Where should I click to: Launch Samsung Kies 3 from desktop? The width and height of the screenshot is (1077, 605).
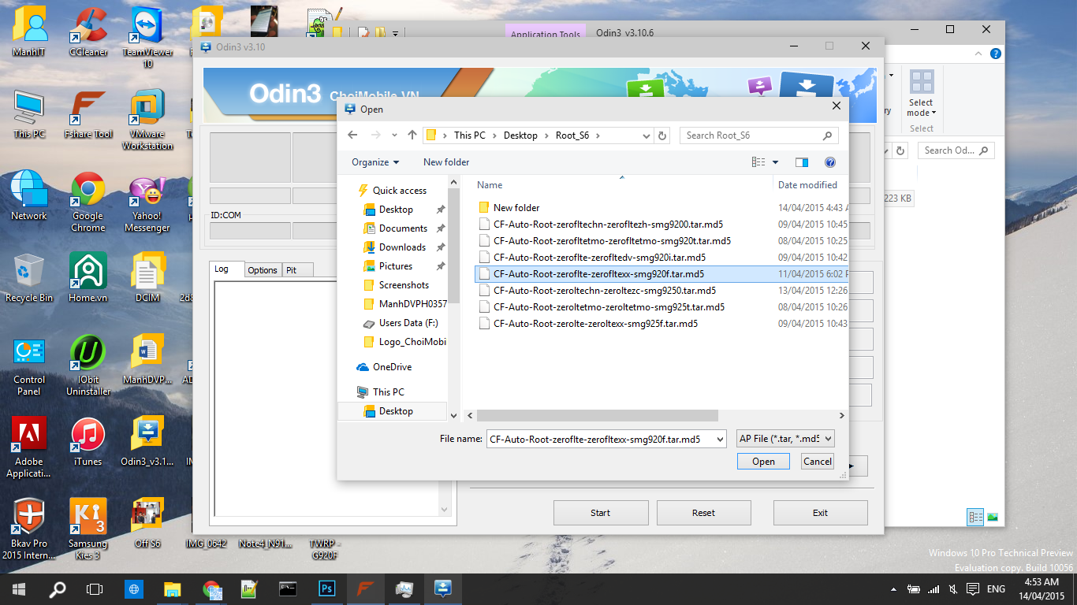click(x=88, y=529)
